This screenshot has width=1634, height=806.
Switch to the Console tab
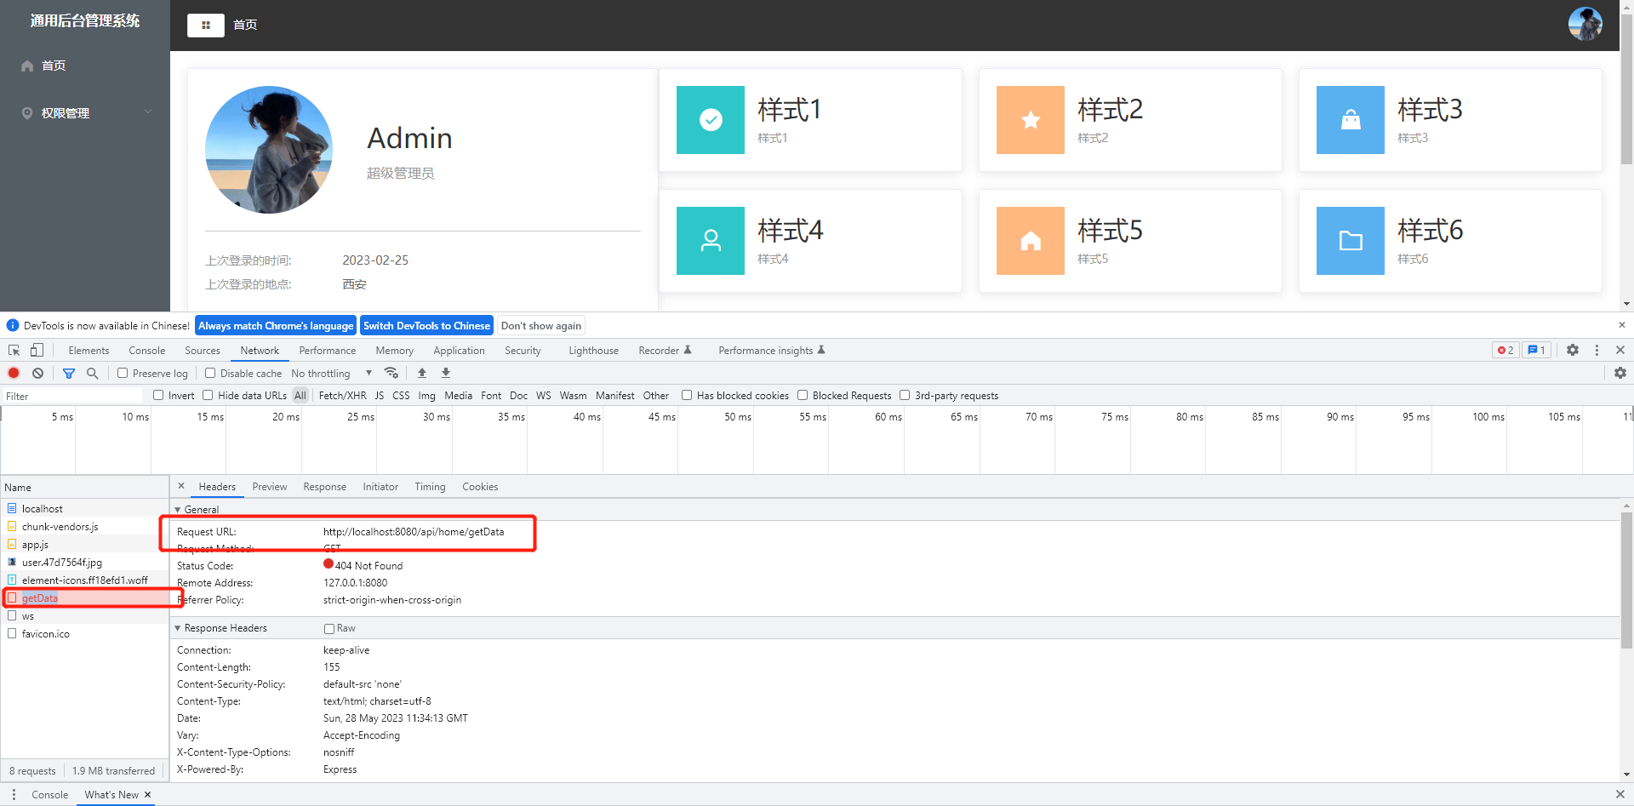(146, 351)
